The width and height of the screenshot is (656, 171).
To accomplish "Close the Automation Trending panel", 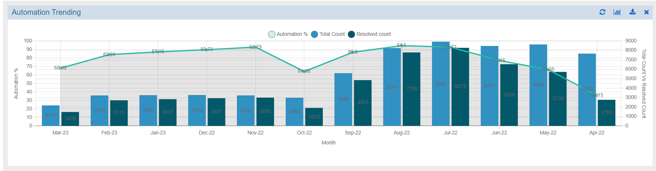I will click(x=646, y=12).
